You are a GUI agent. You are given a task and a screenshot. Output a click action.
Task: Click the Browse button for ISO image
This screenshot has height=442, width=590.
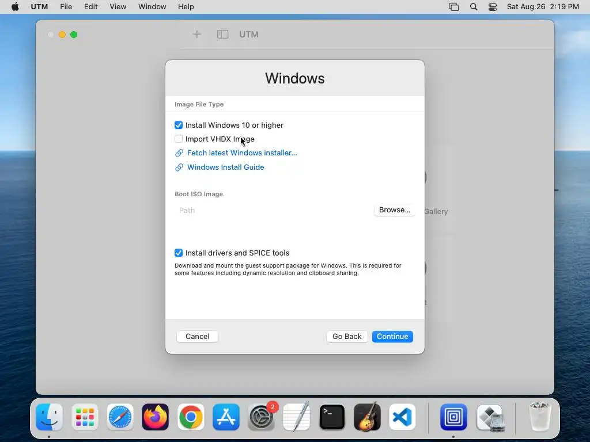394,210
